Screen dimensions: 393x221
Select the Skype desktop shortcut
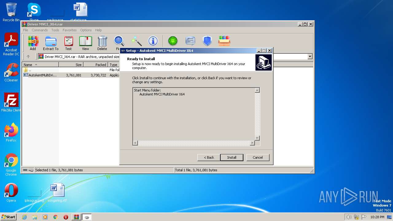(34, 12)
